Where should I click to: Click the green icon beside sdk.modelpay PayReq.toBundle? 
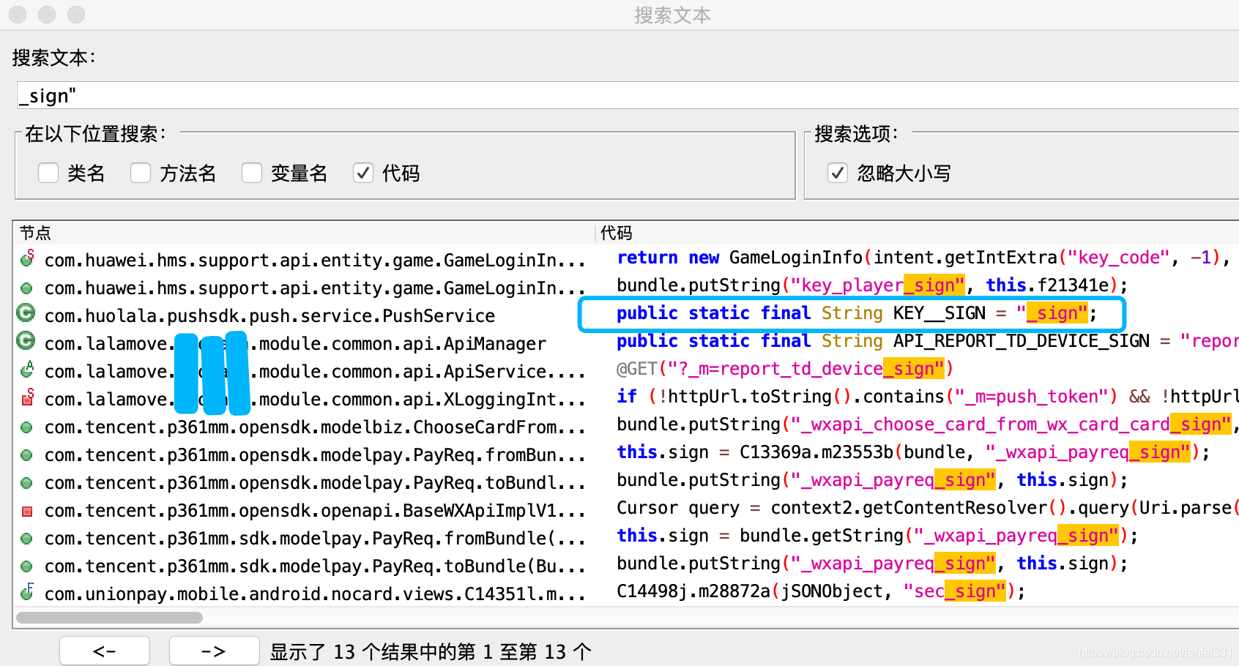[27, 566]
